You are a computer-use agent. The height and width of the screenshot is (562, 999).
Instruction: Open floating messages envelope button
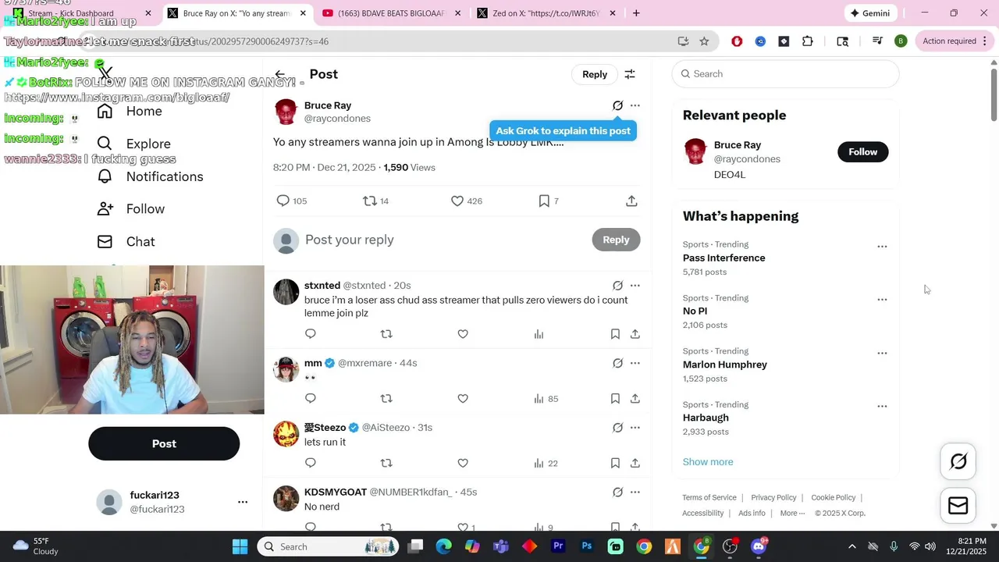point(958,506)
